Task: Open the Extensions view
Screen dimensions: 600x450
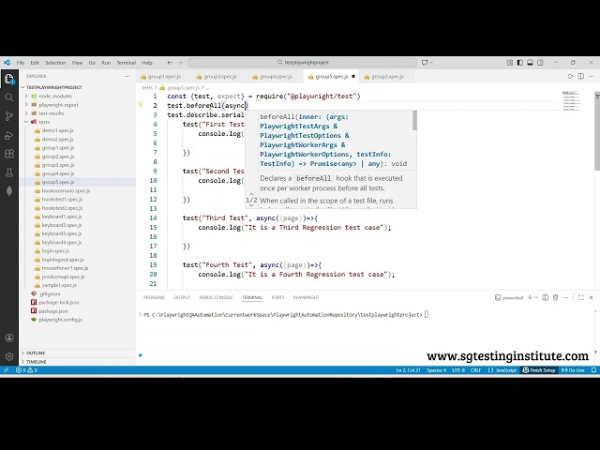Action: (9, 154)
